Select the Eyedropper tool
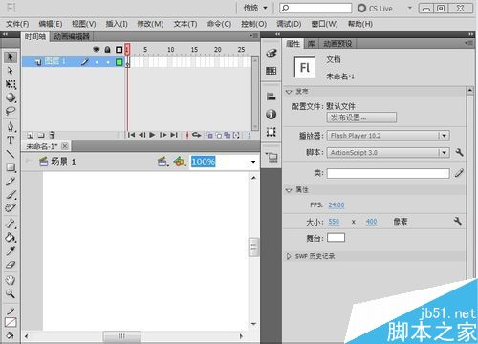This screenshot has height=344, width=478. click(11, 250)
